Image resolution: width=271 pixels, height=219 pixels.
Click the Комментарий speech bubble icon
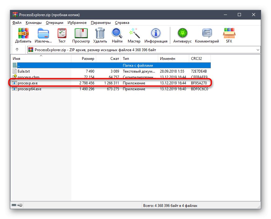pyautogui.click(x=207, y=33)
